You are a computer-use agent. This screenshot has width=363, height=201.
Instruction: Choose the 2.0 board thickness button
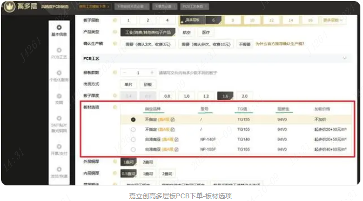click(x=245, y=96)
